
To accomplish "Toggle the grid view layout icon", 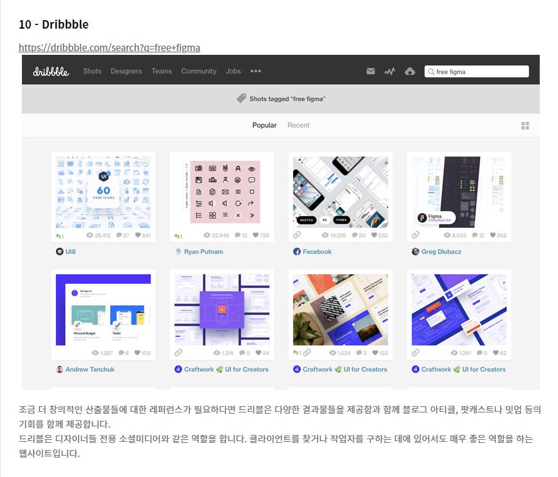I will point(525,125).
